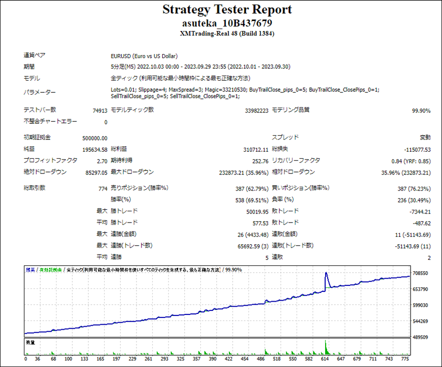
Task: Select consecutive loss amount '-51143.69 (11)'
Action: (x=413, y=247)
